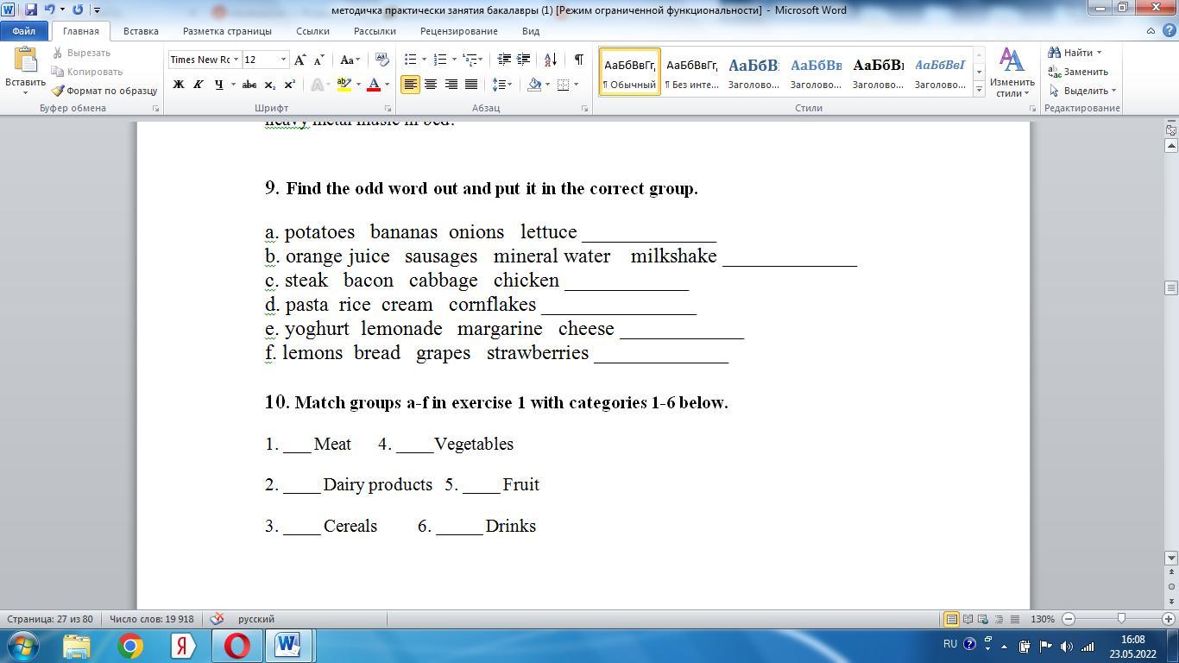Open File Explorer from the taskbar
The height and width of the screenshot is (663, 1179).
[77, 646]
